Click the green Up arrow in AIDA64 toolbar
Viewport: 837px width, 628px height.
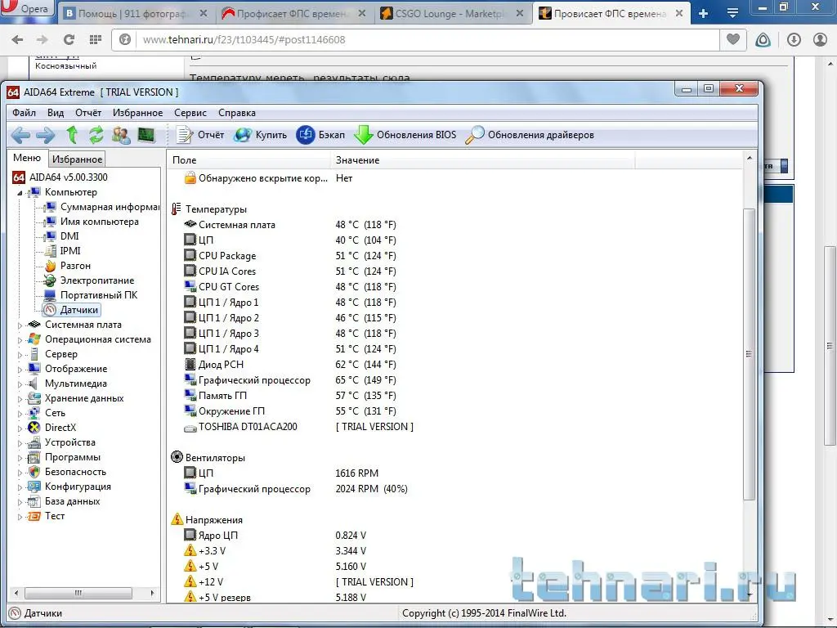pos(72,135)
